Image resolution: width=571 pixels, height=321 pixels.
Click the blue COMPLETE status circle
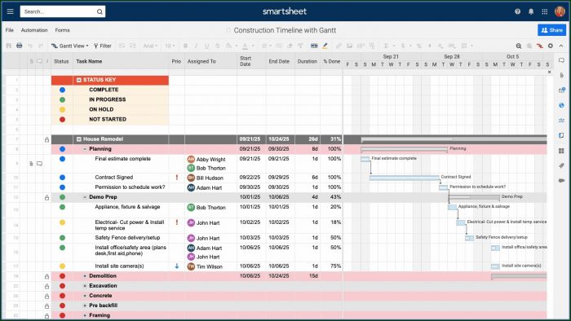point(62,90)
